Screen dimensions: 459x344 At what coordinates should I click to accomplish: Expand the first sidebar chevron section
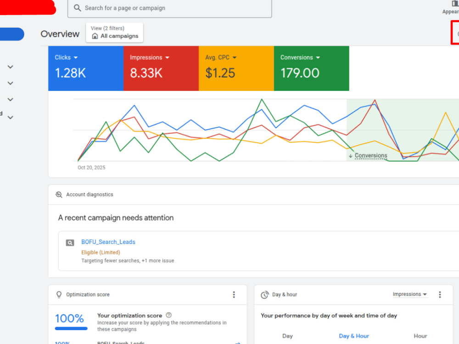coord(10,67)
